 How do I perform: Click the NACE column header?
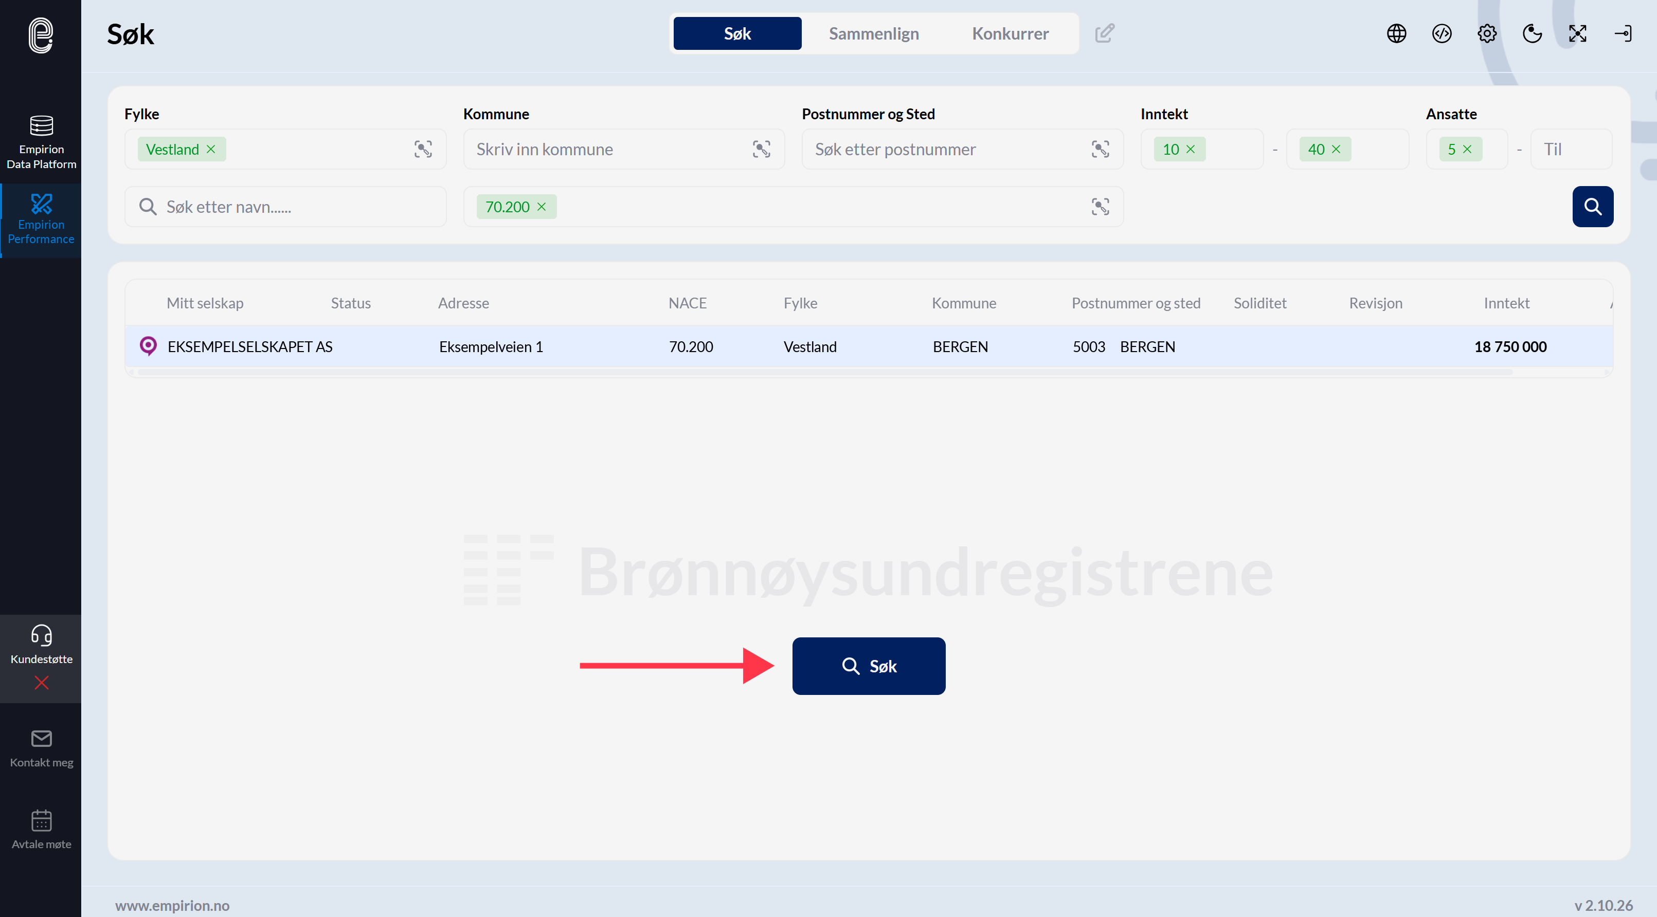687,303
